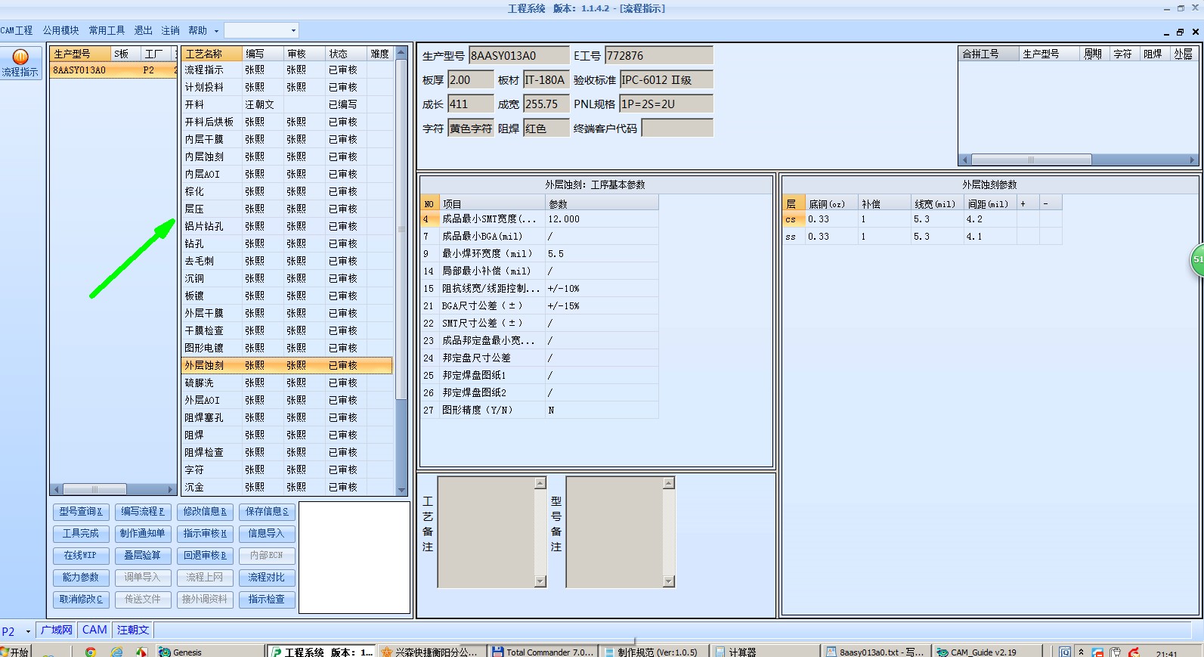Select the 开料 process row
Screen dimensions: 1204x657
click(x=287, y=104)
